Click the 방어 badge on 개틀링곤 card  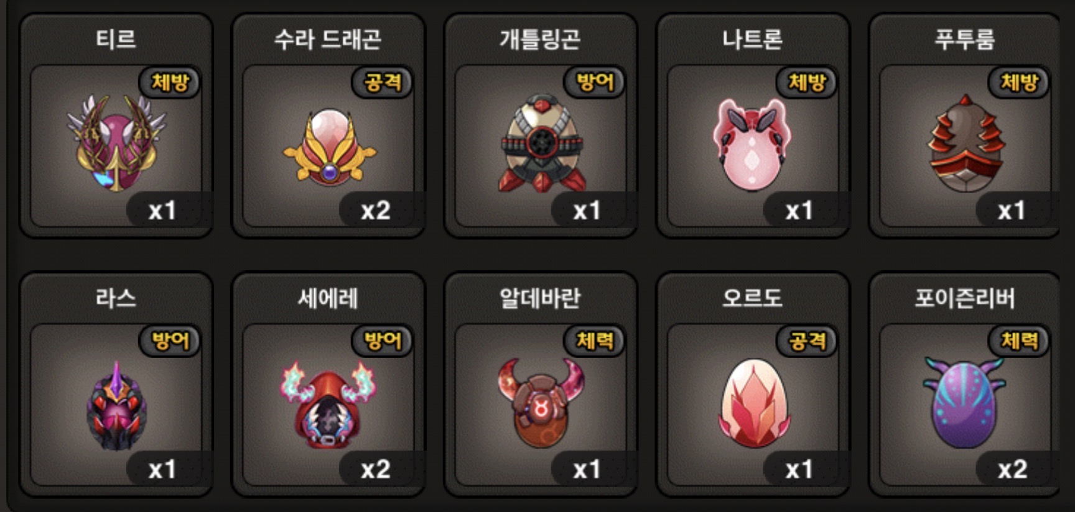(595, 82)
